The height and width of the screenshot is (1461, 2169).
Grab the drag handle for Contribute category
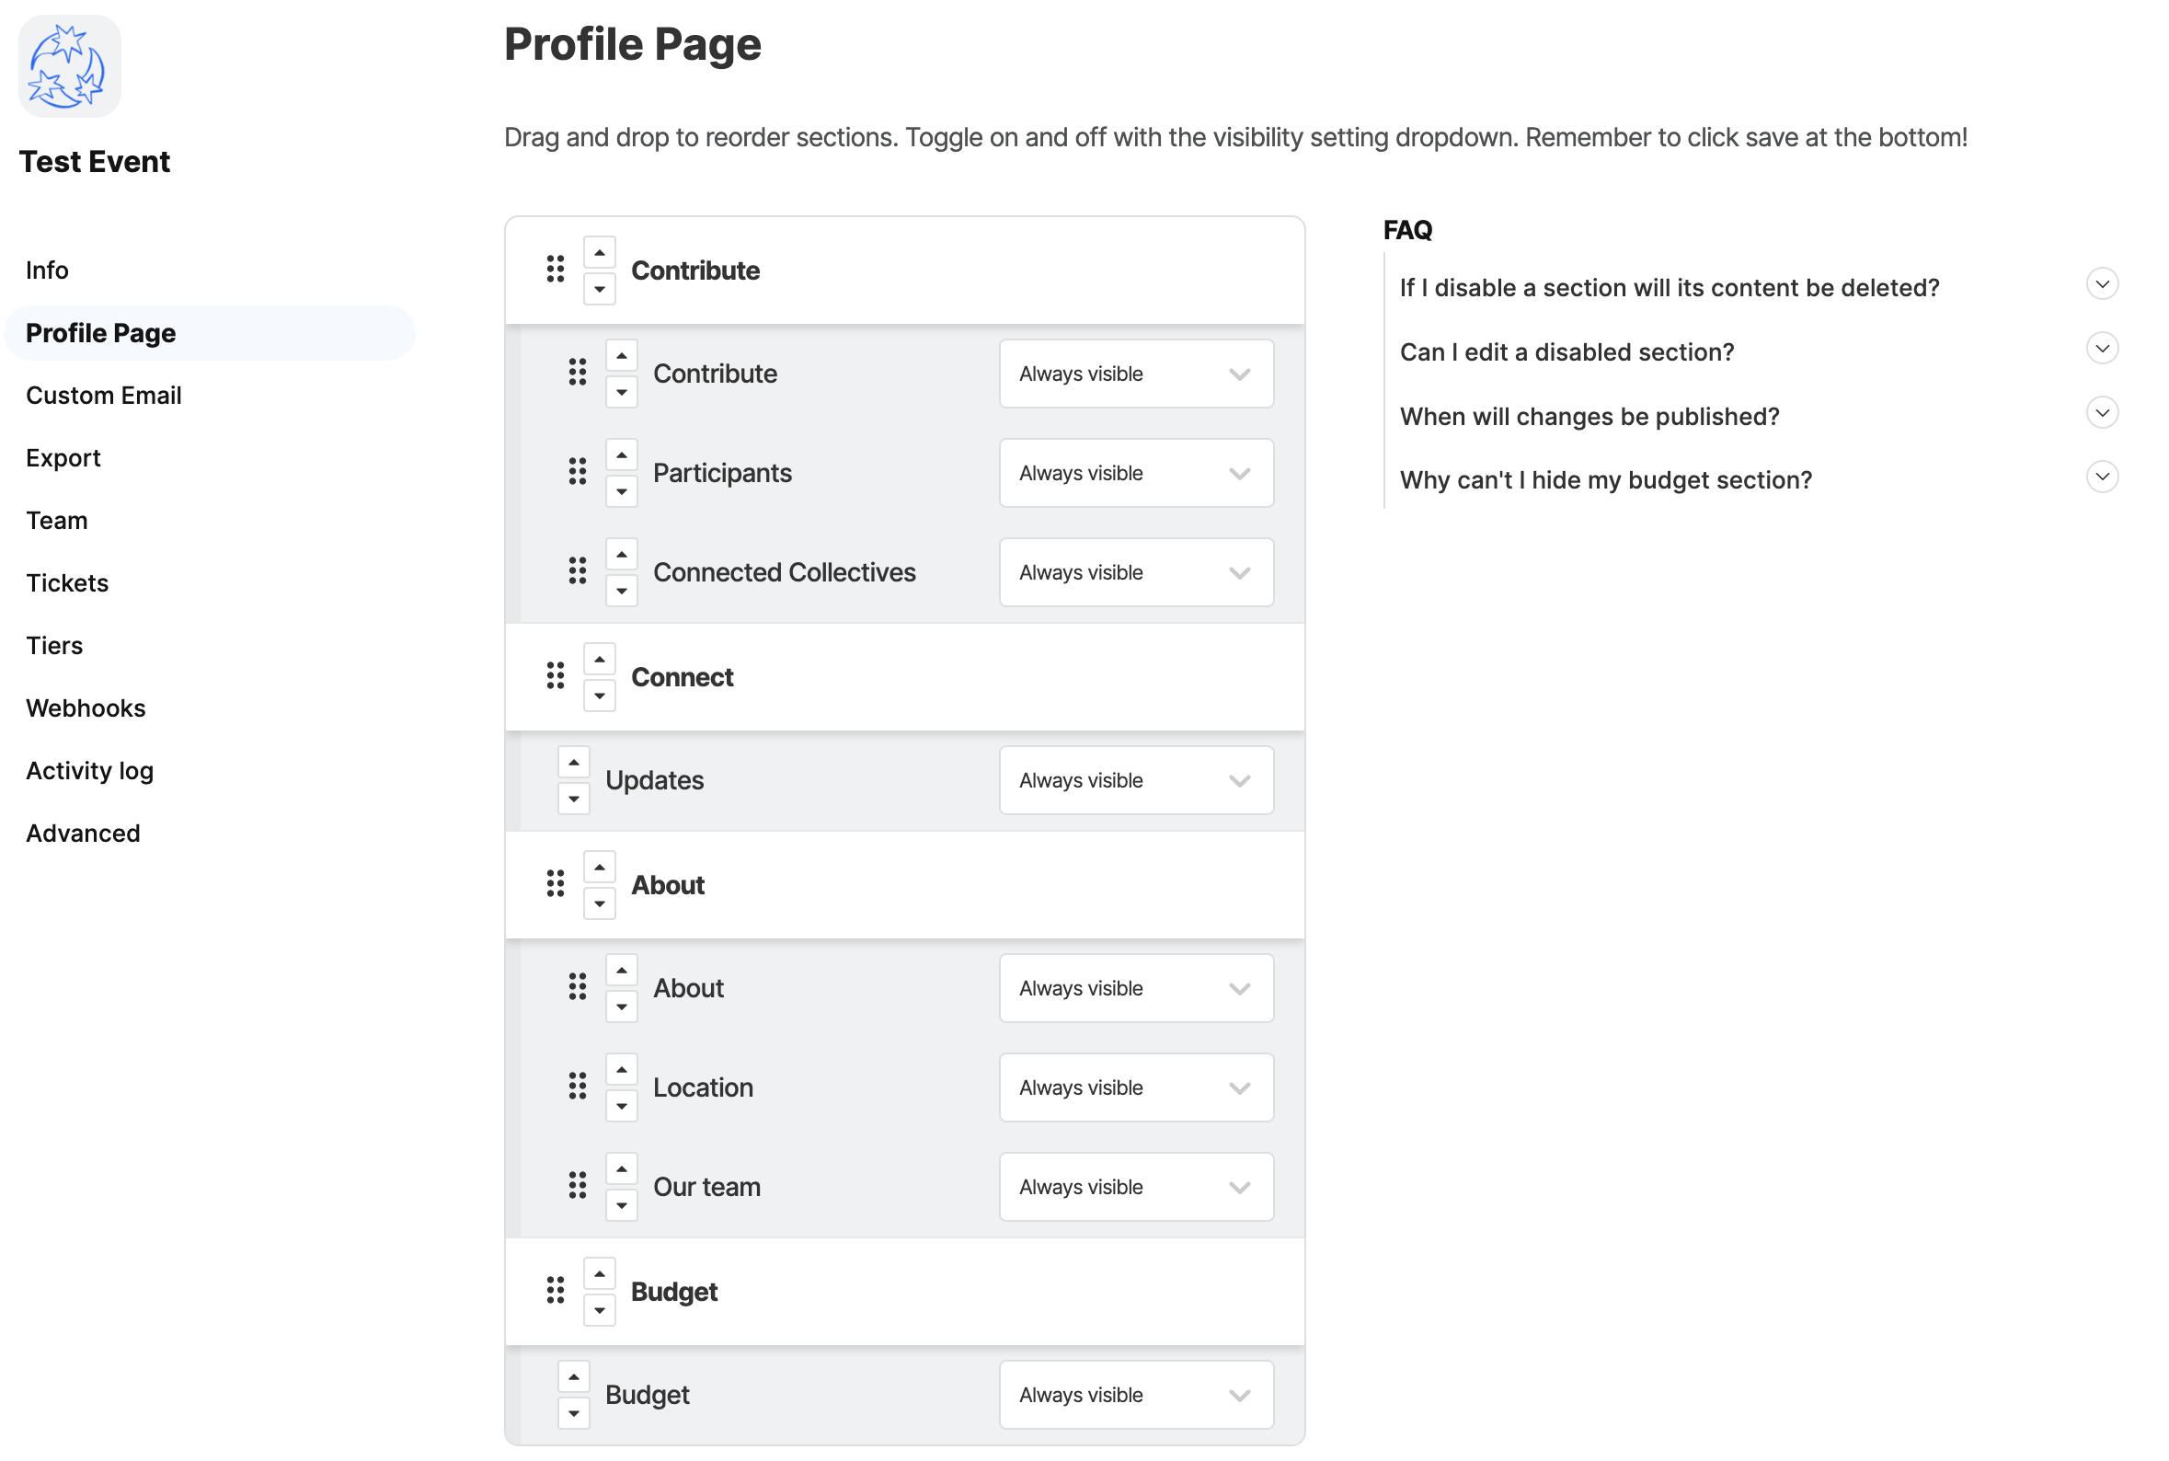(556, 270)
